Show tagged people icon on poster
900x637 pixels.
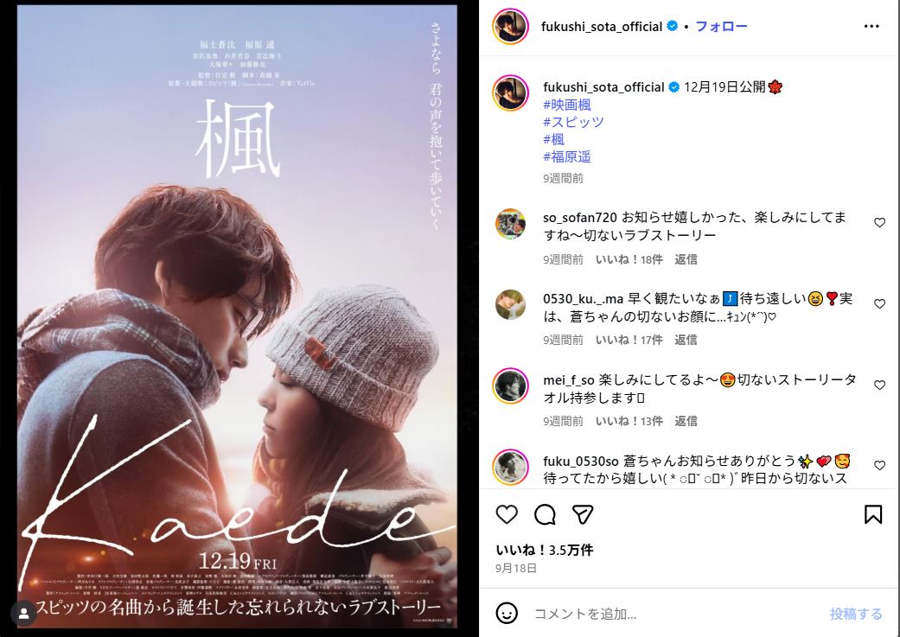(24, 614)
